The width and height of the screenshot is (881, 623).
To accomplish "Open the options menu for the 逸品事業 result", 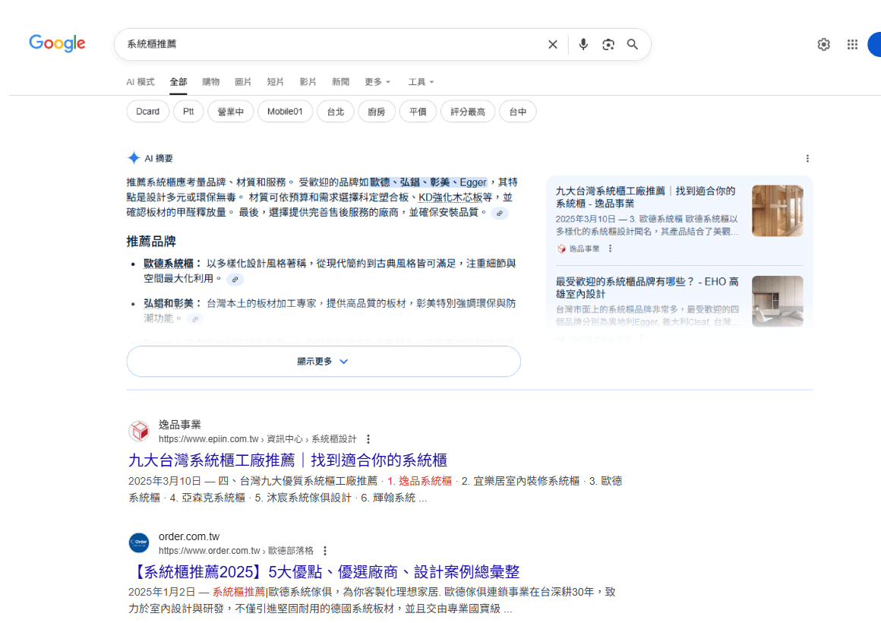I will pos(368,439).
